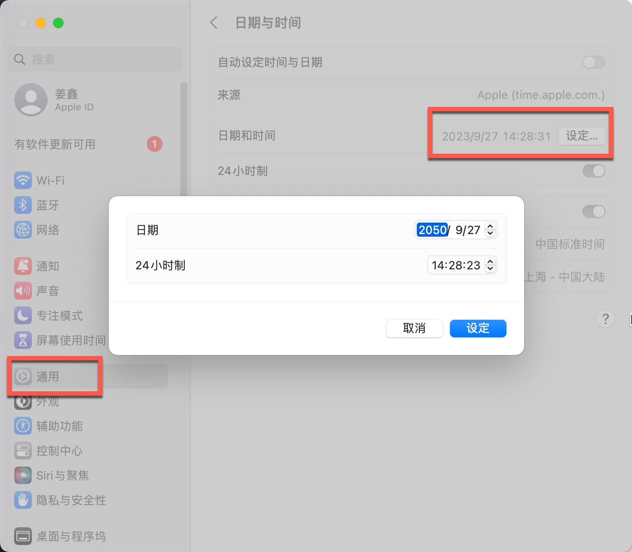Confirm with the blue 设定 button
This screenshot has width=632, height=552.
coord(478,328)
